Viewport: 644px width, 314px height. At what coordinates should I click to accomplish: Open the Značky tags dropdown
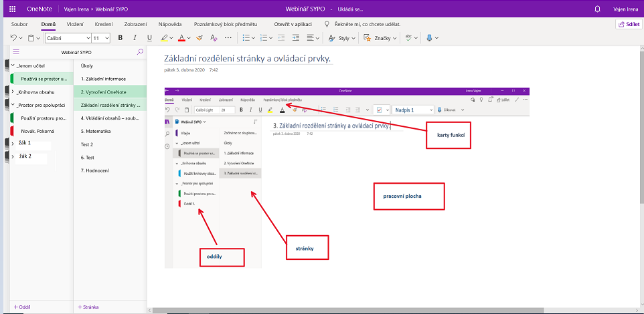point(381,37)
